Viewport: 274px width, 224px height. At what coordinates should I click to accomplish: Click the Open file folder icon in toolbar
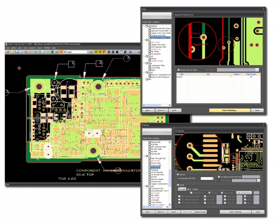point(12,52)
